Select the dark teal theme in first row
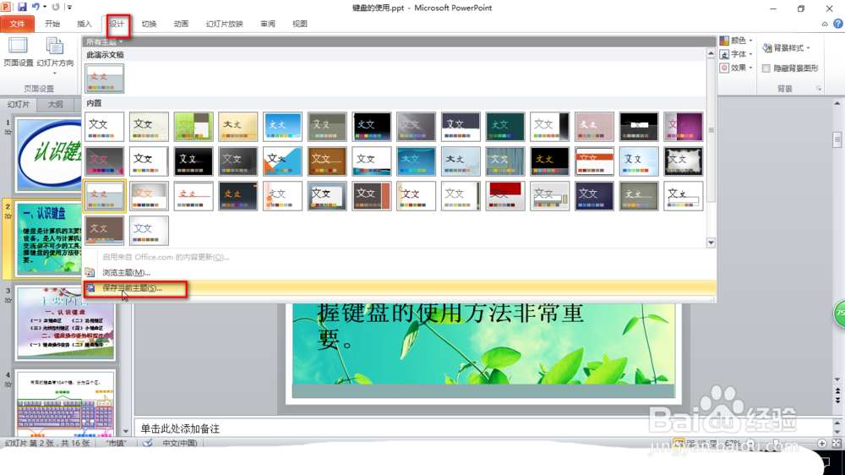 (x=505, y=126)
